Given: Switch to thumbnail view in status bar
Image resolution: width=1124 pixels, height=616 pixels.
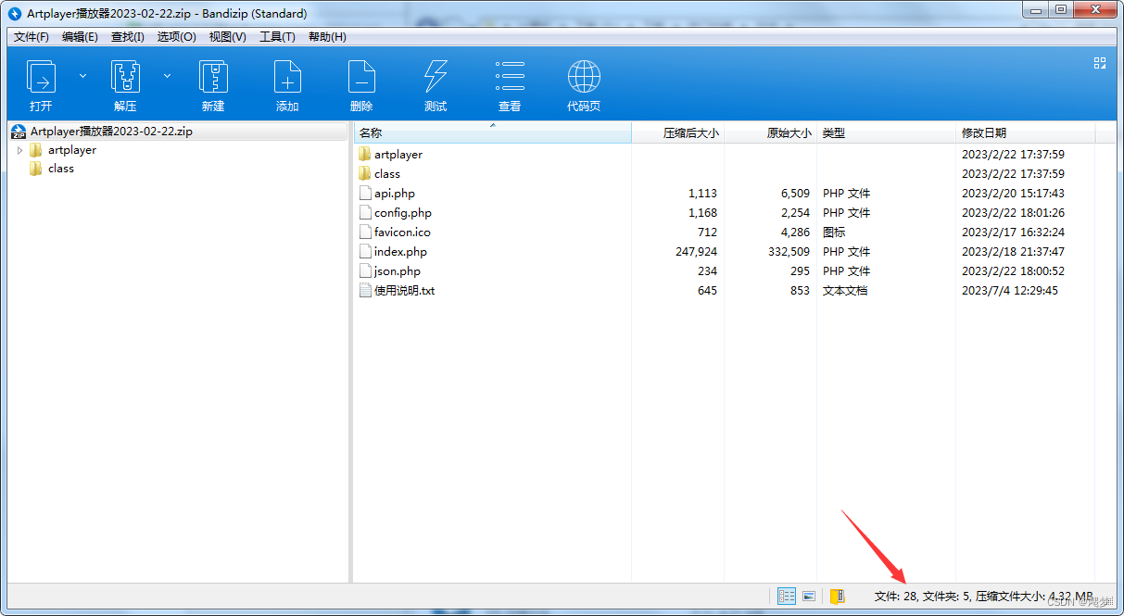Looking at the screenshot, I should click(808, 596).
